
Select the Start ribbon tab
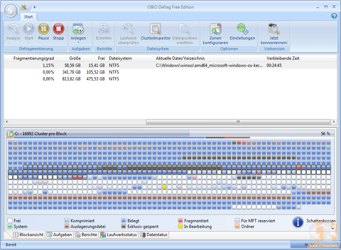(x=28, y=17)
